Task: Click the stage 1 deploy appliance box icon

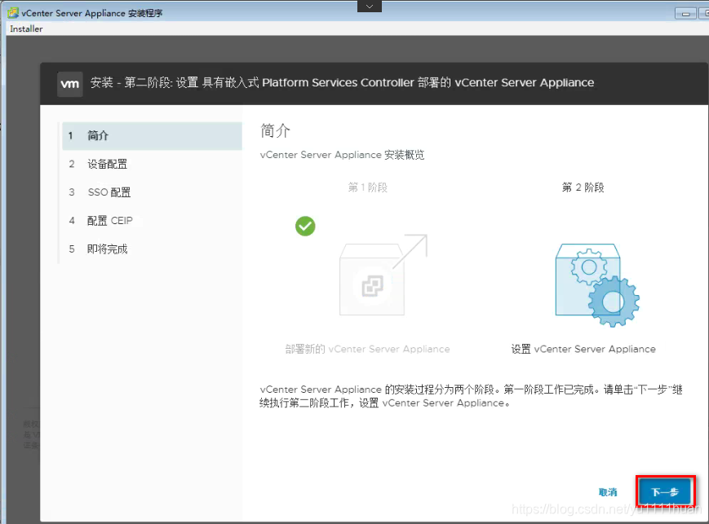Action: [x=383, y=275]
